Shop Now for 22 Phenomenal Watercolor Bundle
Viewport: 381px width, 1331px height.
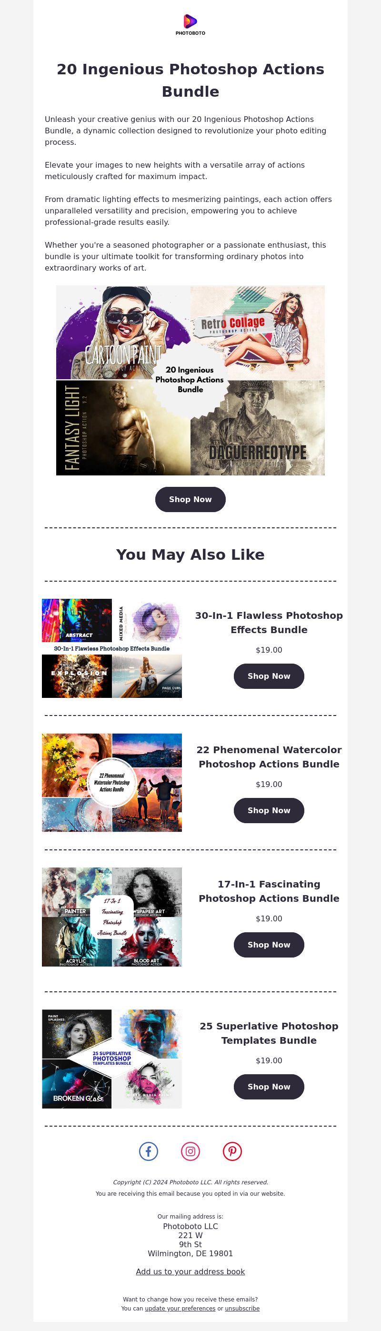(269, 810)
